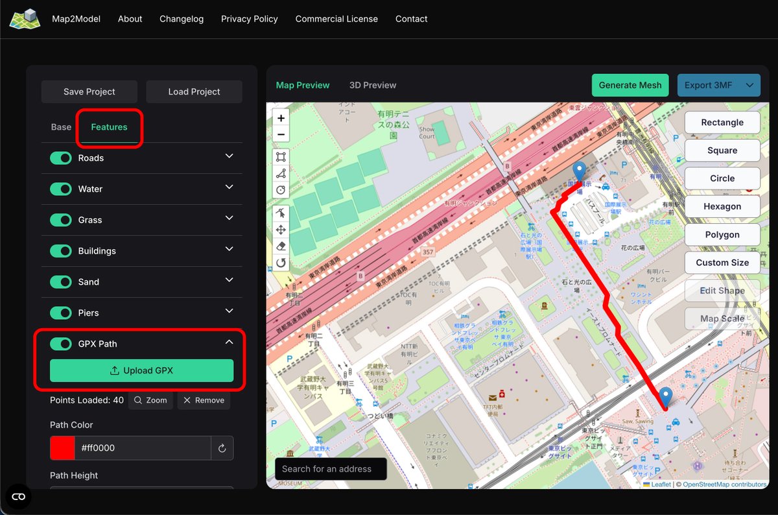Viewport: 778px width, 515px height.
Task: Choose the Rectangle shape button
Action: tap(722, 122)
